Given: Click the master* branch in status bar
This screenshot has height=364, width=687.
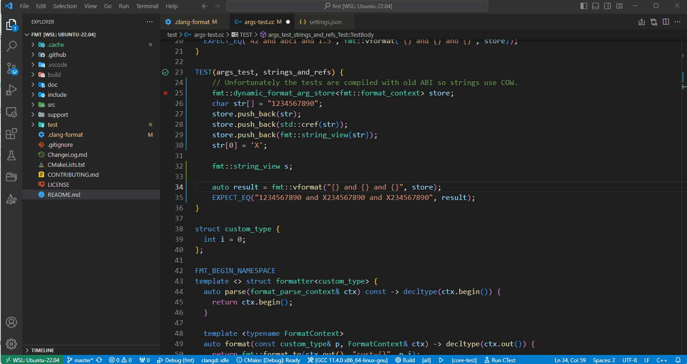Looking at the screenshot, I should coord(80,360).
